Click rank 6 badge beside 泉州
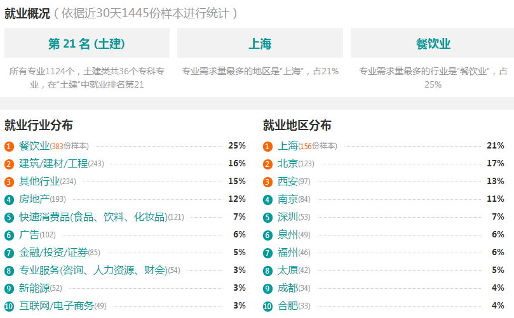Viewport: 514px width, 318px height. (268, 235)
